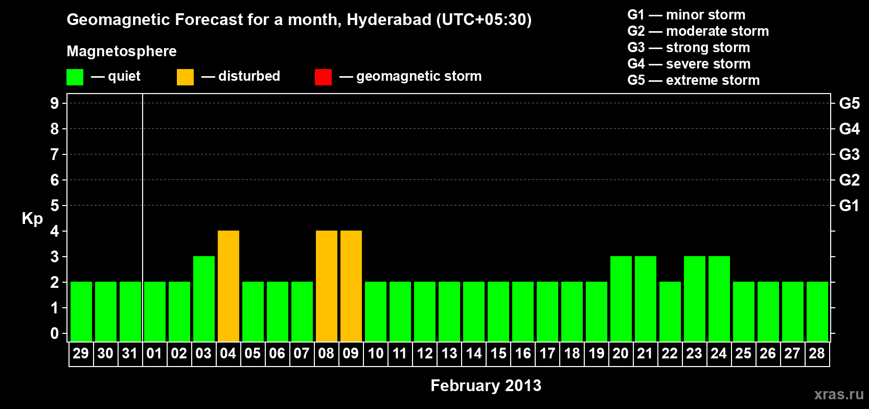Click the Kp value 9 on the left axis
Image resolution: width=869 pixels, height=409 pixels.
(55, 103)
